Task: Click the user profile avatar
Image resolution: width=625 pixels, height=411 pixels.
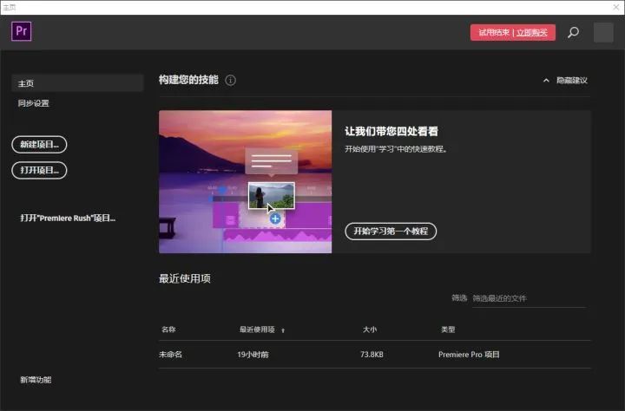Action: coord(603,32)
